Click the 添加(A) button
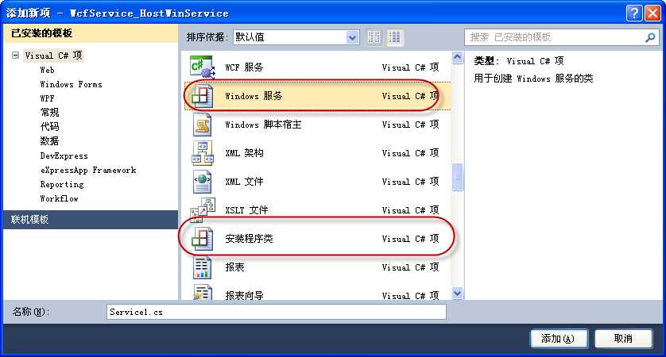This screenshot has height=357, width=666. pos(559,338)
